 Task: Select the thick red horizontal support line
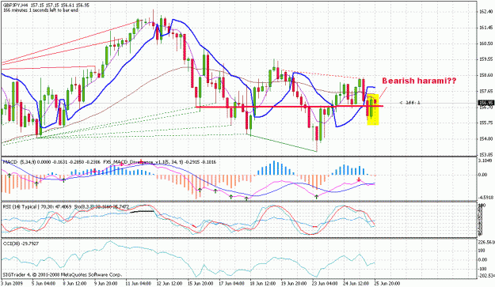coord(290,107)
